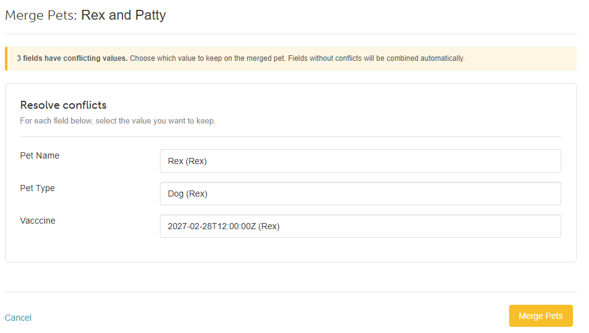The width and height of the screenshot is (589, 333).
Task: Select the '2027-02-28T12:00:00Z (Rex)' value text
Action: [224, 226]
